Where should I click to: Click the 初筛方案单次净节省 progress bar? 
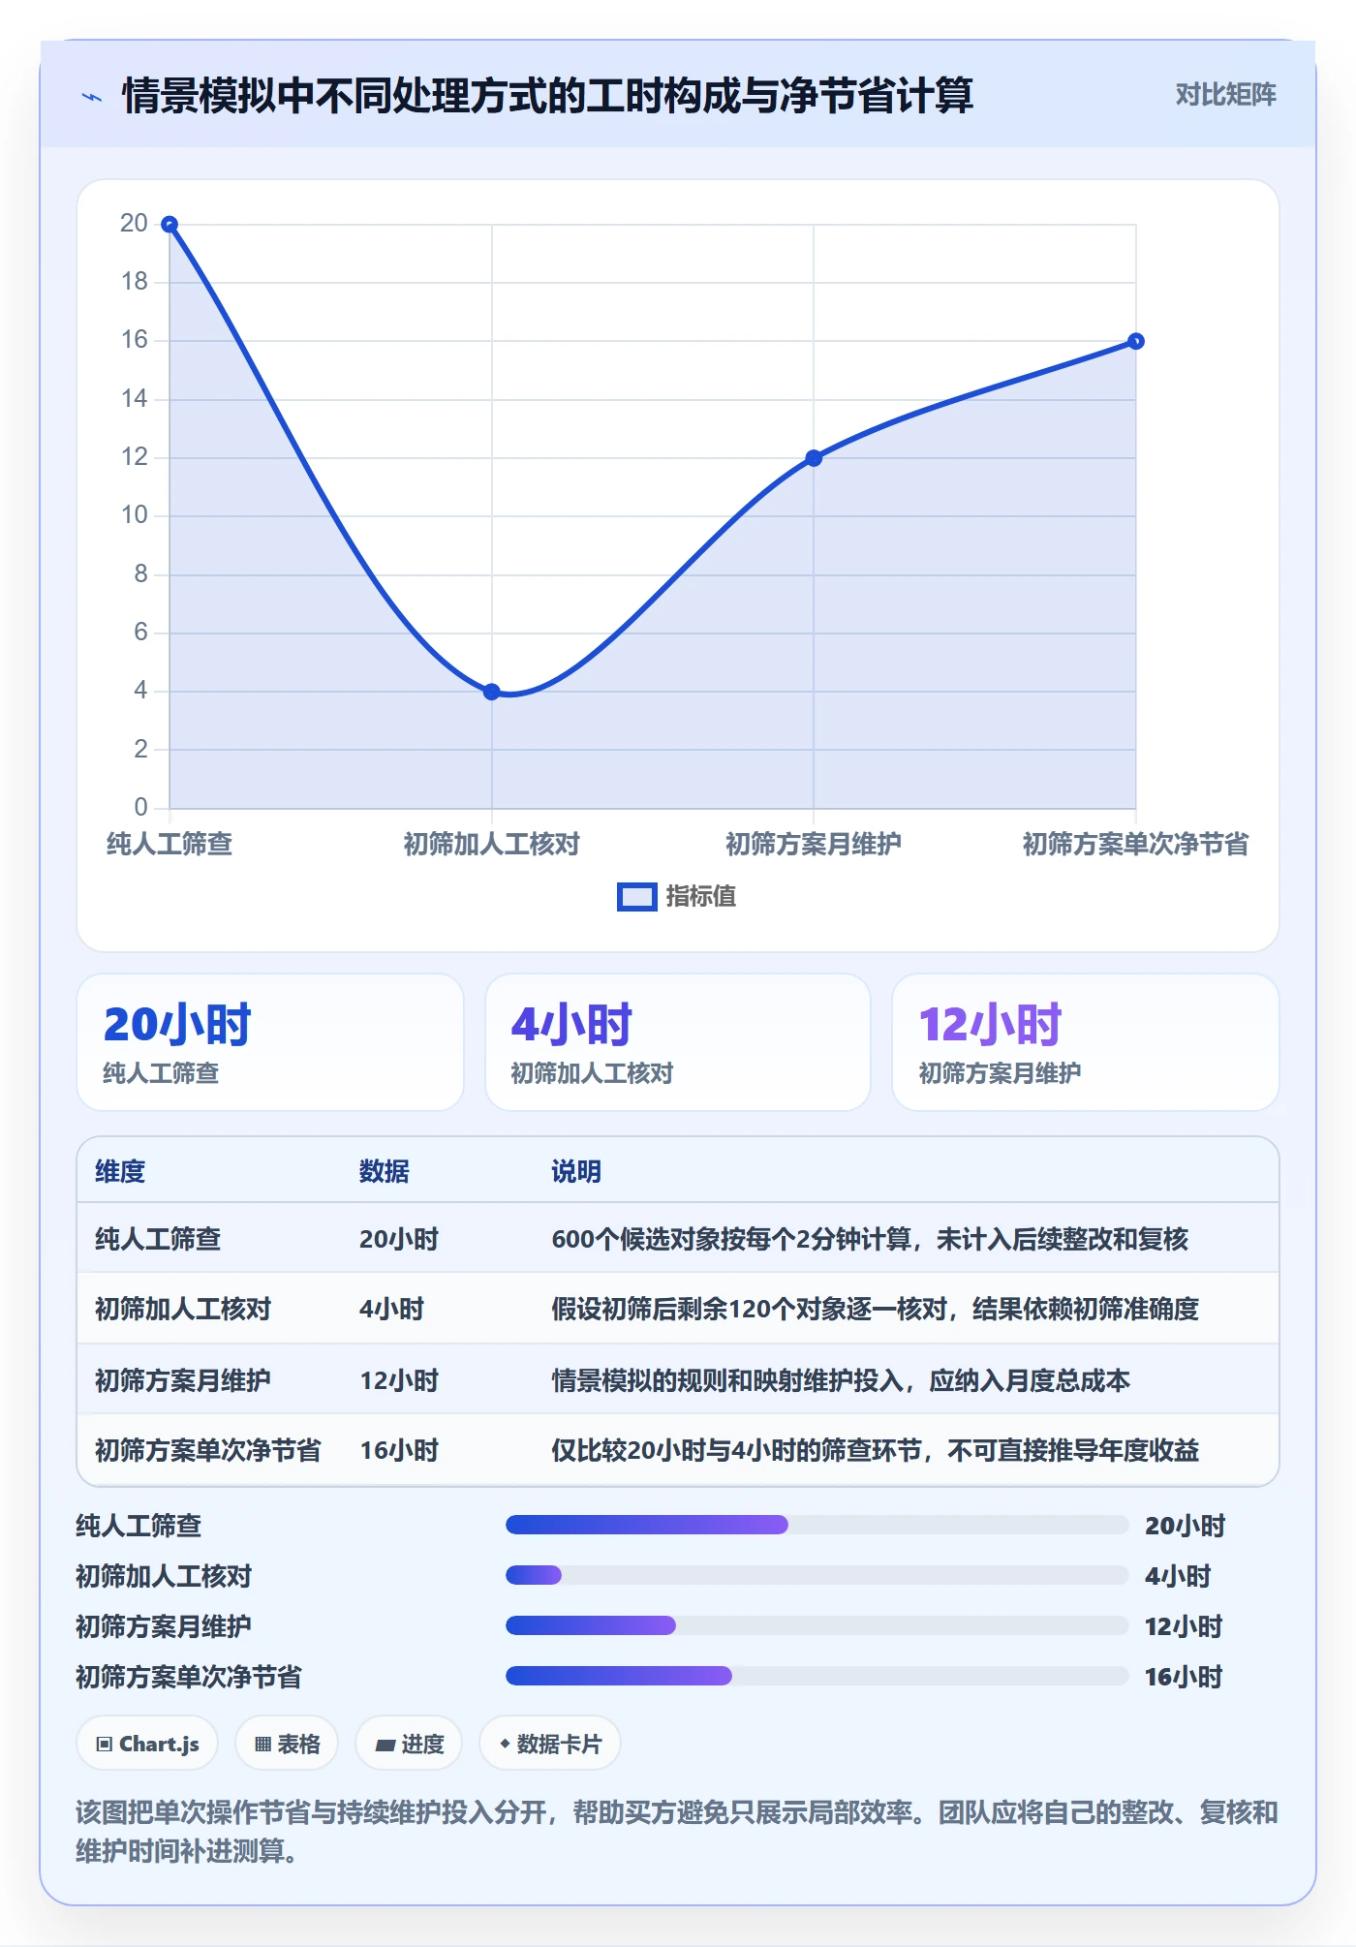[817, 1676]
